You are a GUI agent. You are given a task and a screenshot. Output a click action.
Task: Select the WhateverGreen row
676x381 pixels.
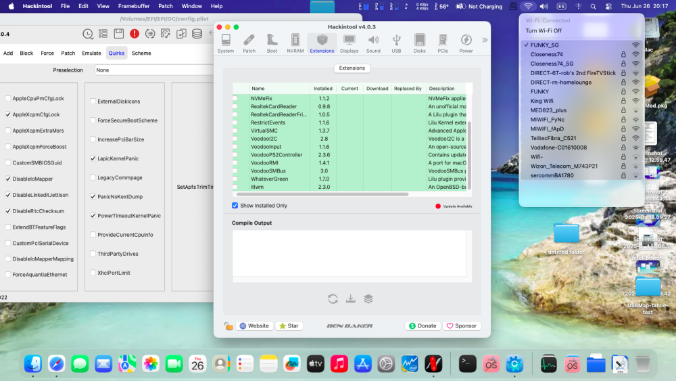pos(349,179)
